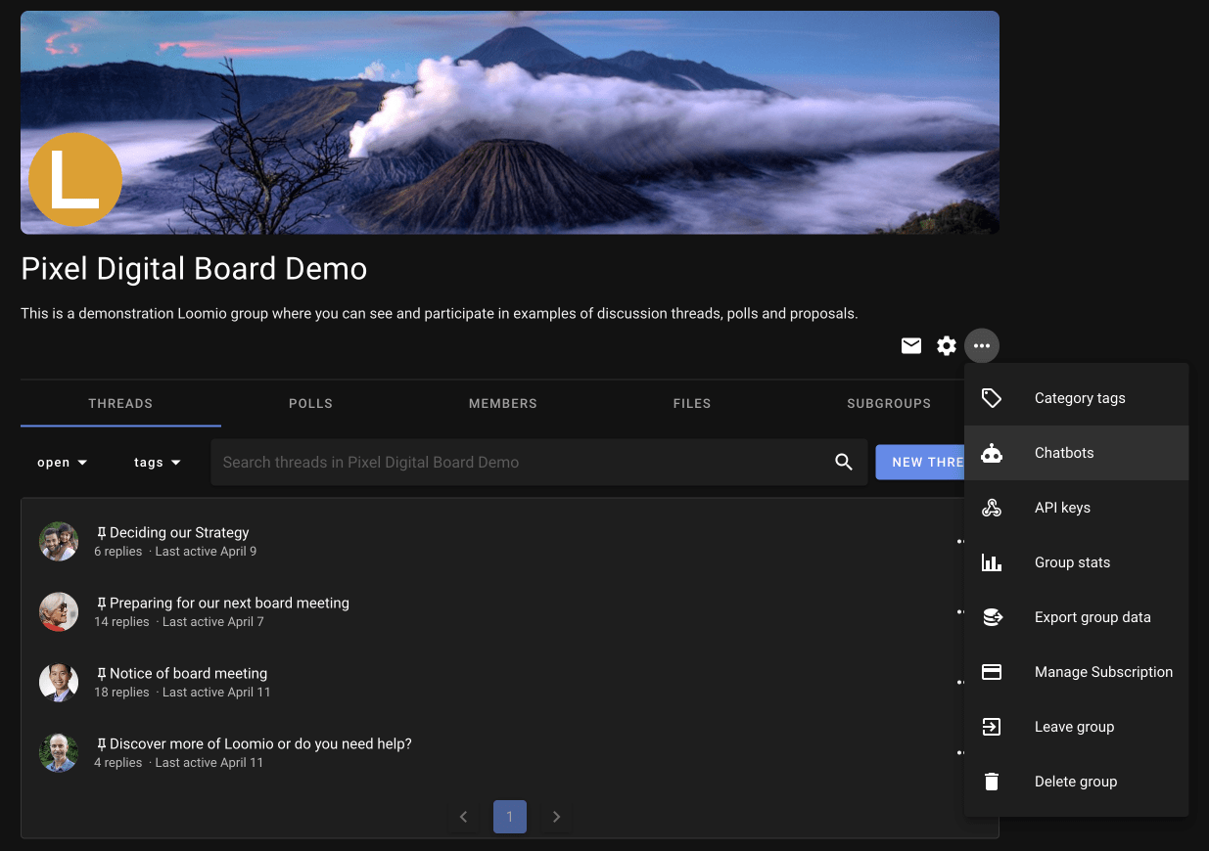The image size is (1209, 851).
Task: Switch to the Subgroups tab
Action: click(x=889, y=403)
